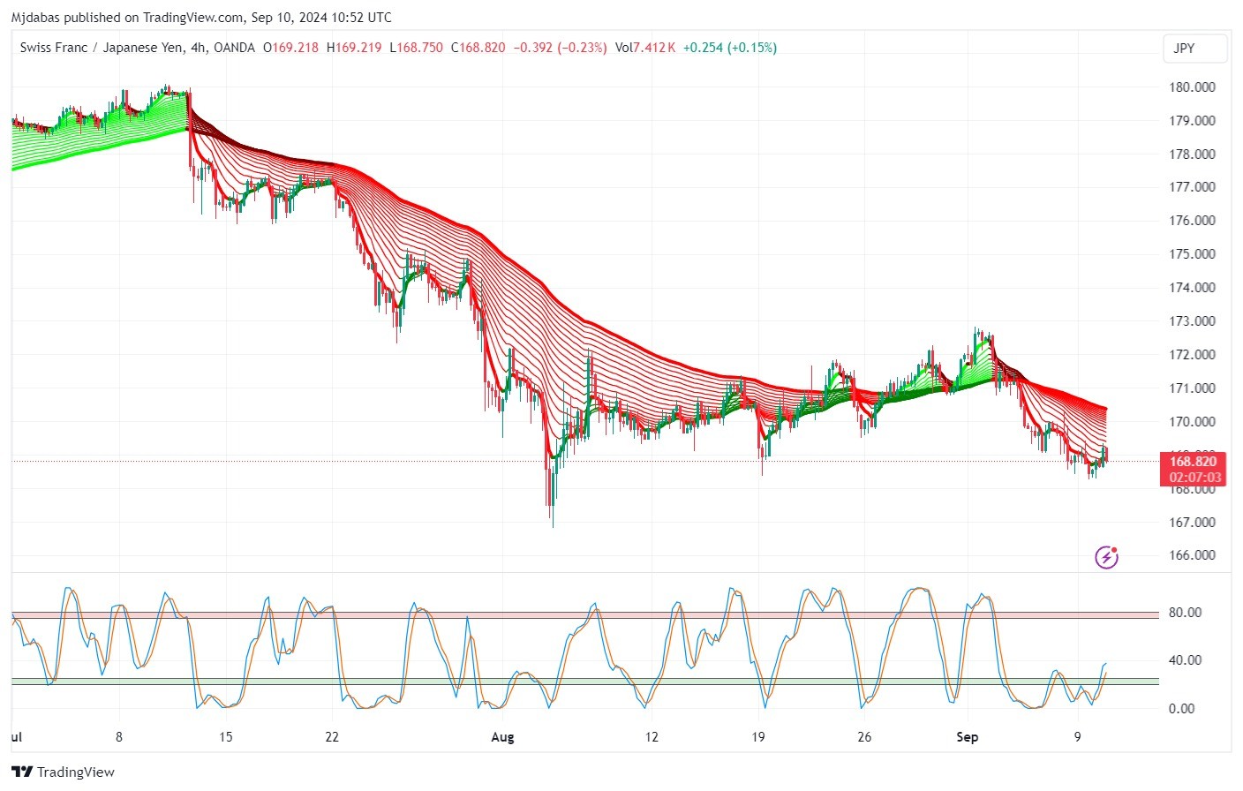Click the 22 date marker on time axis

pyautogui.click(x=332, y=737)
